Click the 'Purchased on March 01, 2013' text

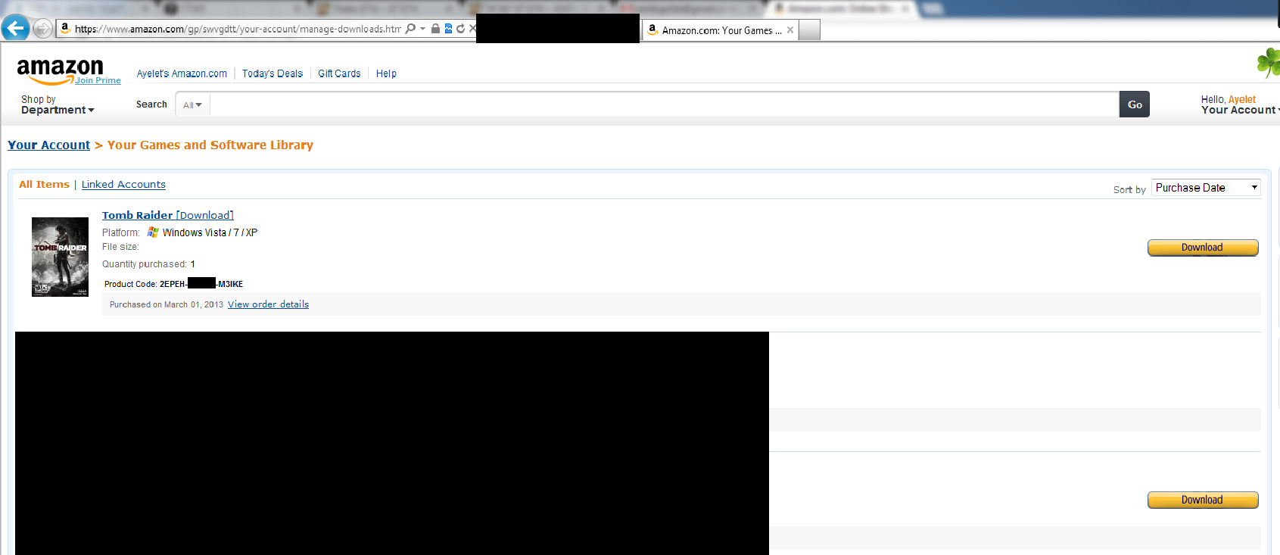pyautogui.click(x=167, y=304)
